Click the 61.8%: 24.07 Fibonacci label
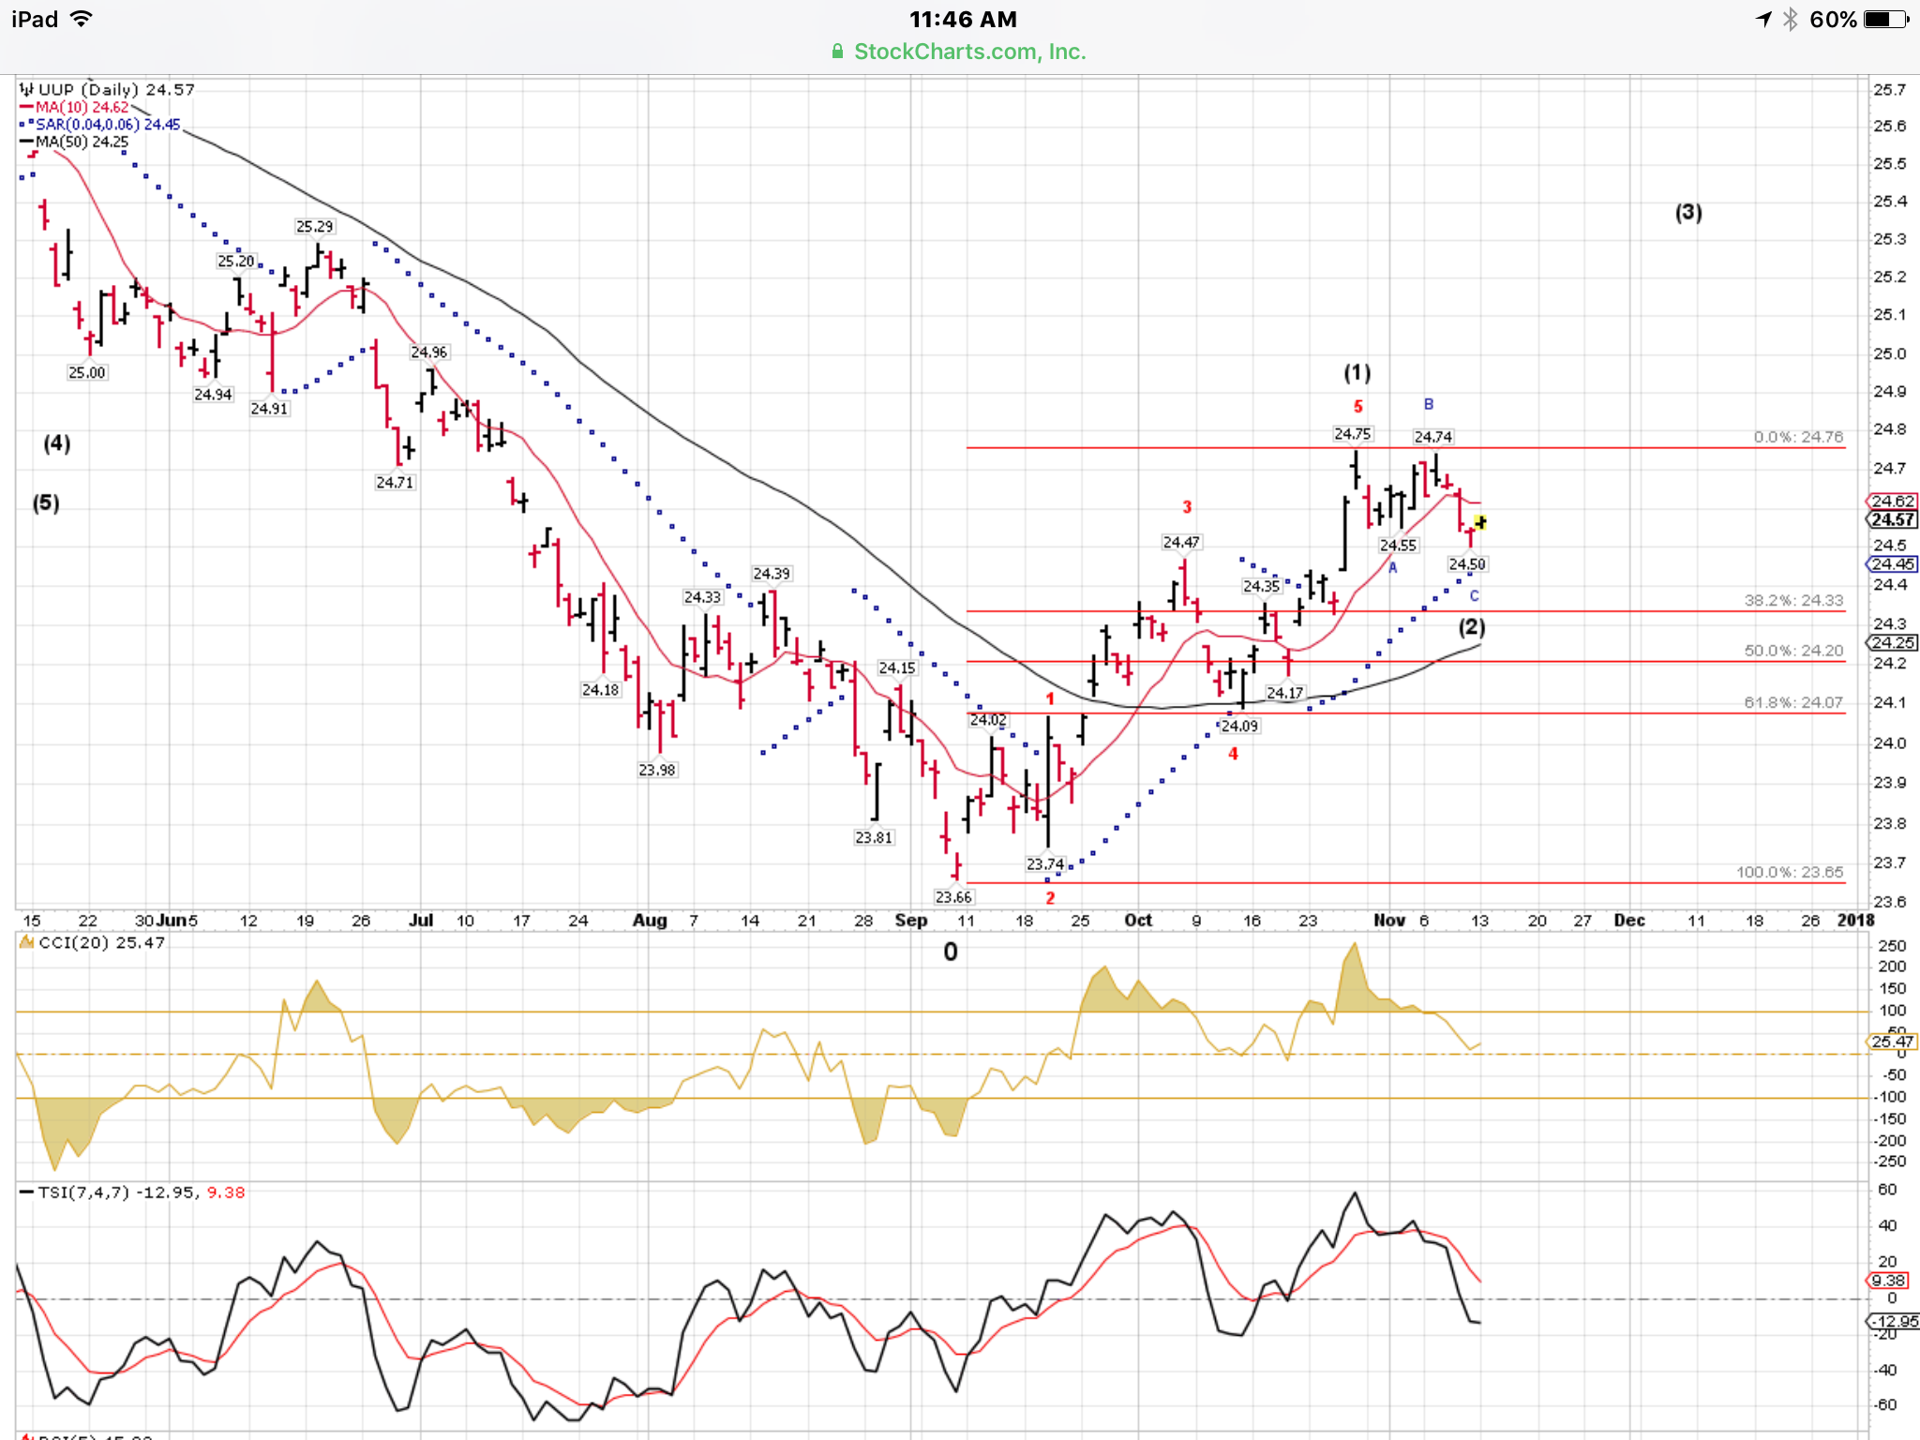The width and height of the screenshot is (1920, 1440). 1793,702
